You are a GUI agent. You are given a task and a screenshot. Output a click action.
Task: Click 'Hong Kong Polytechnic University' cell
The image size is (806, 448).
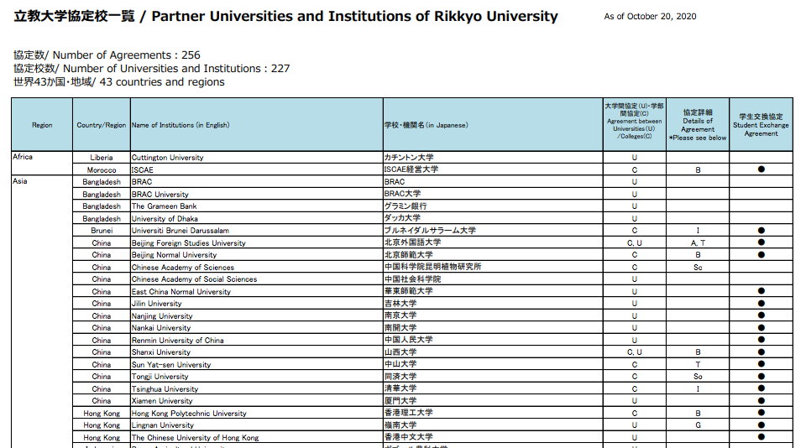257,413
